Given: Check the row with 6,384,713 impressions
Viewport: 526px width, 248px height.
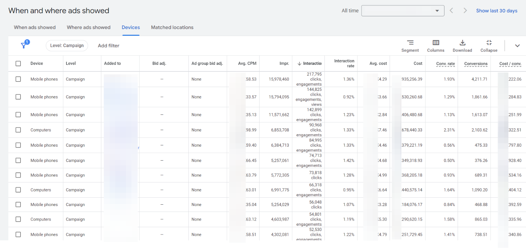Looking at the screenshot, I should click(18, 145).
